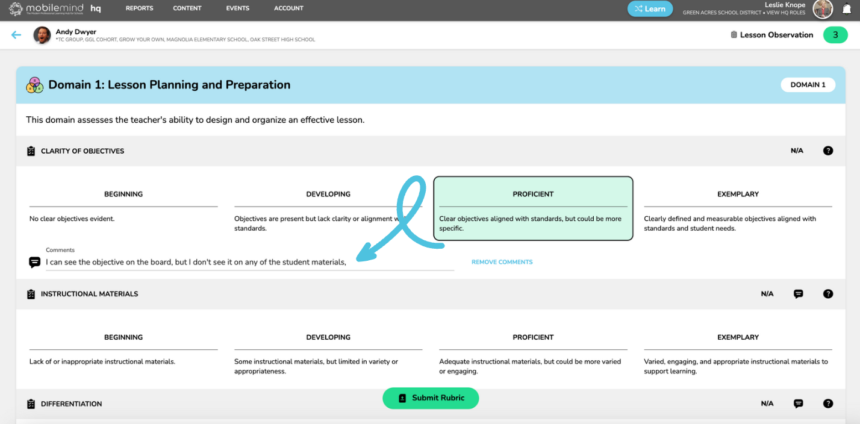
Task: Add comment to Instructional Materials row
Action: point(799,294)
